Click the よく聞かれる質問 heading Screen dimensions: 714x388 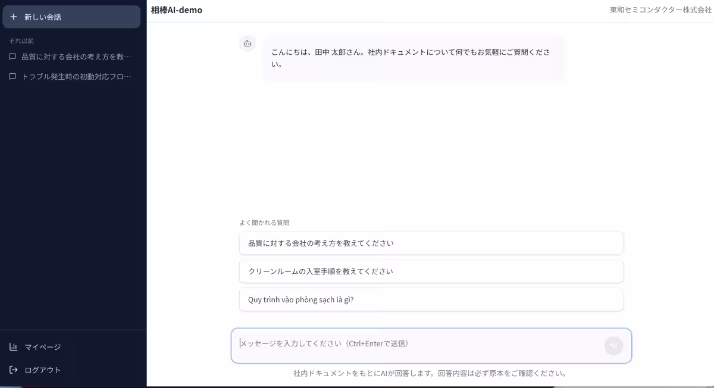pos(264,223)
